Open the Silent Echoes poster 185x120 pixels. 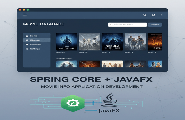pos(135,42)
